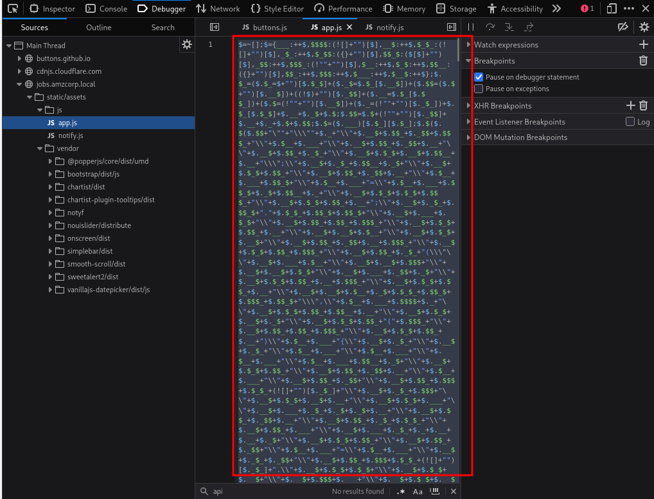
Task: Expand bootstrap/dist/js folder
Action: 50,174
